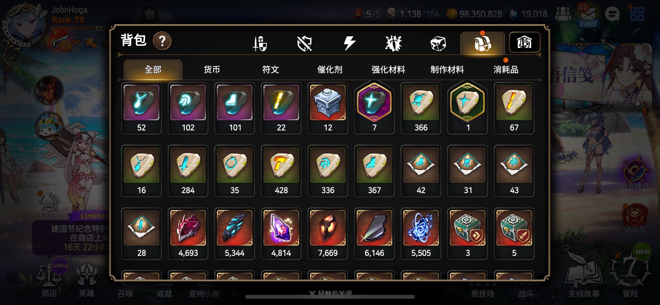Select the dice cube category icon

point(438,43)
